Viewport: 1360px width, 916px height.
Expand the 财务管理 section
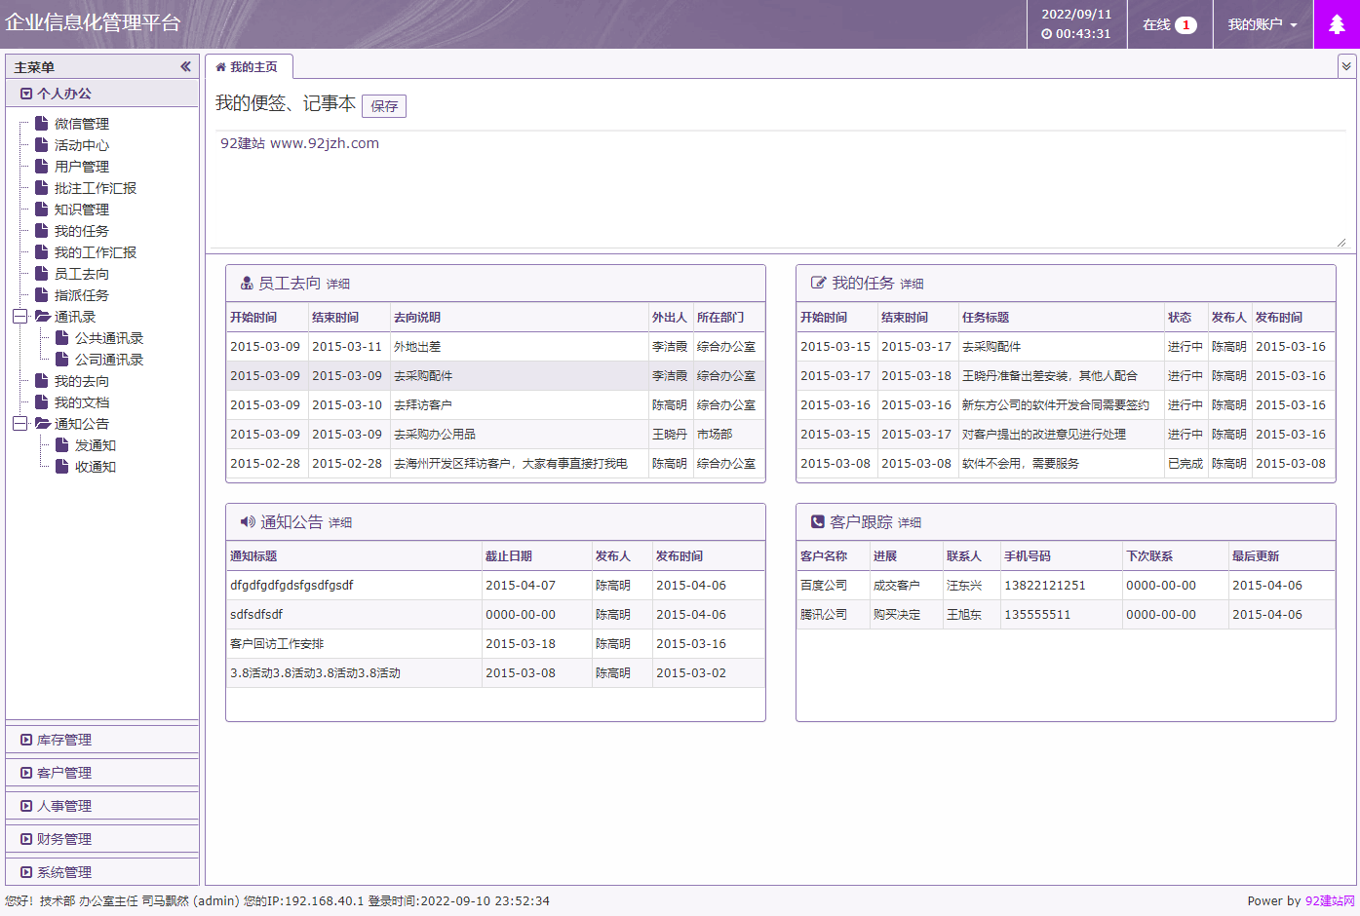tap(102, 839)
